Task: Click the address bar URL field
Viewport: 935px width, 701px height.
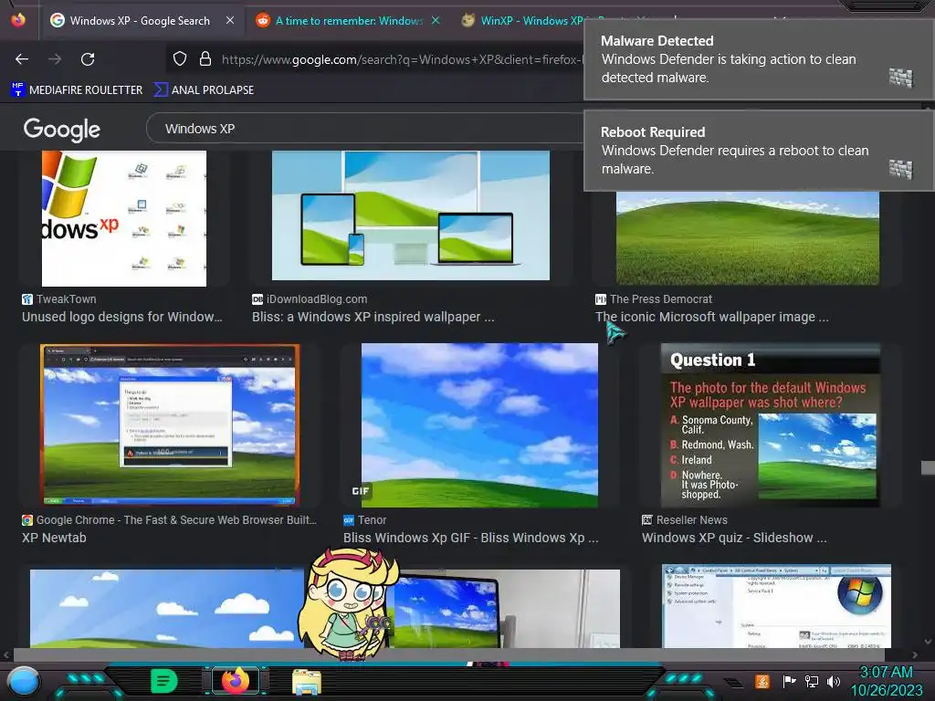Action: tap(401, 59)
